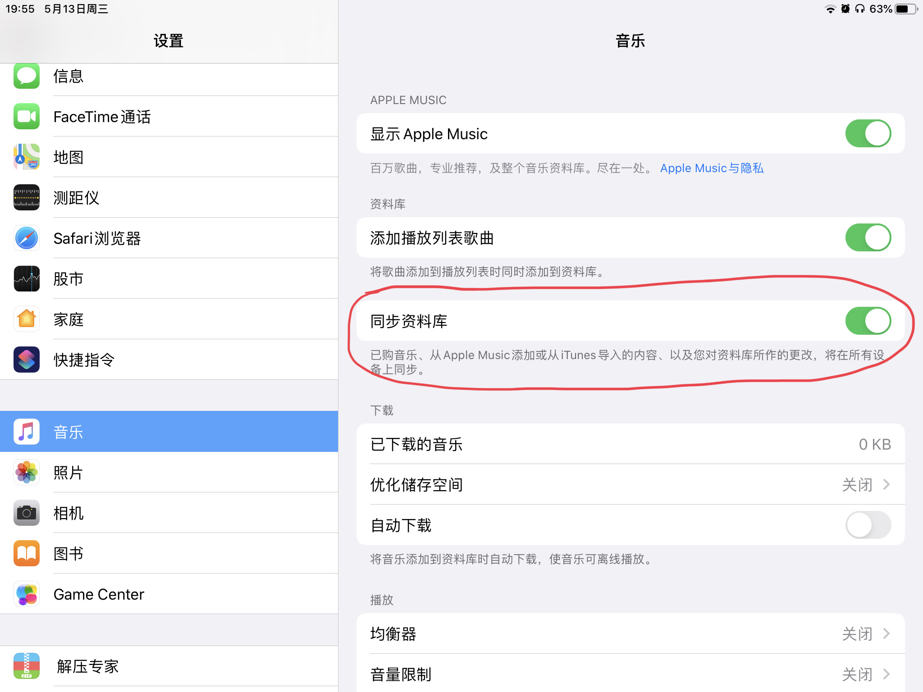Turn off 显示 Apple Music switch

tap(868, 133)
